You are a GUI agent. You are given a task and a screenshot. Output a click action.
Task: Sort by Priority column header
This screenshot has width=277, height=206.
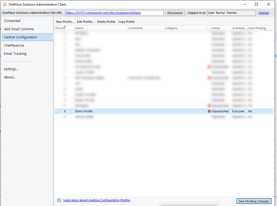[x=65, y=28]
